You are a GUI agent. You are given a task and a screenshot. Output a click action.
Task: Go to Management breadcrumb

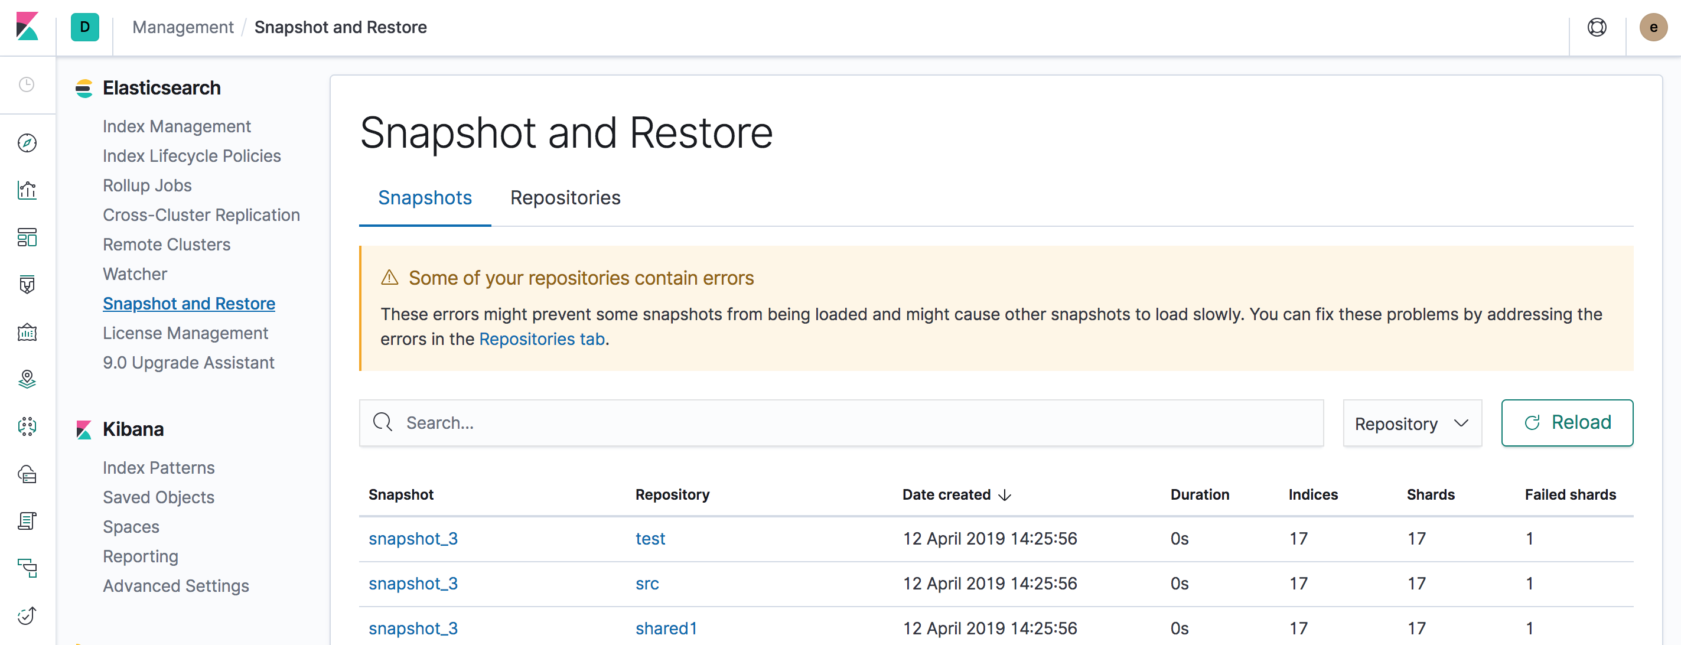(x=183, y=27)
